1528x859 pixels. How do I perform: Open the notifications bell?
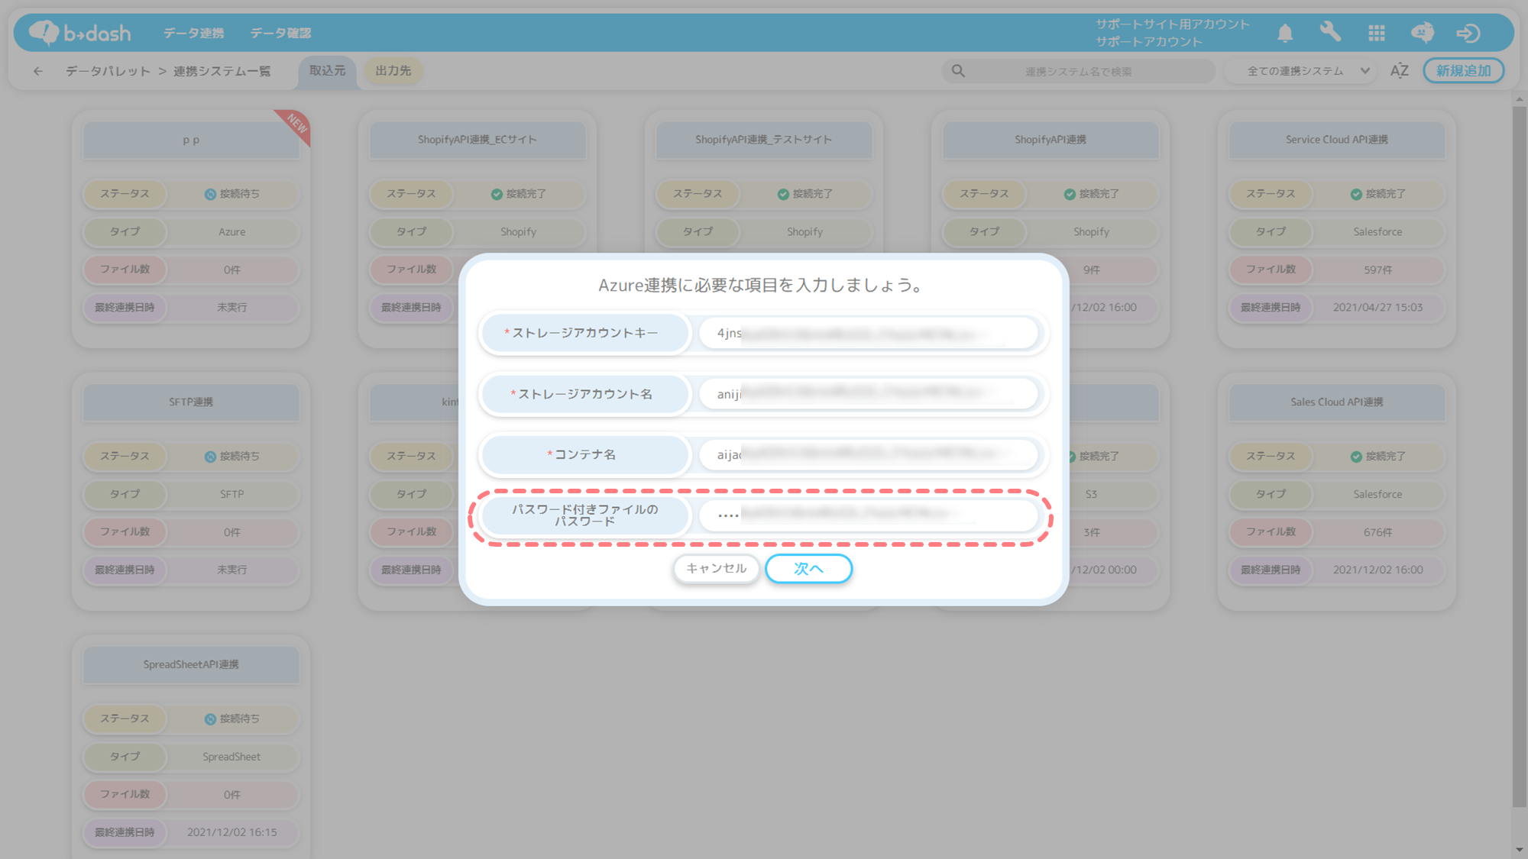[1285, 33]
